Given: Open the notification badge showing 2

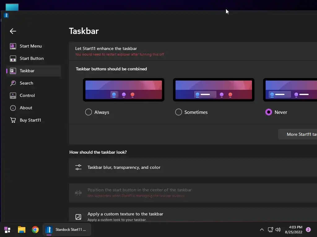Looking at the screenshot, I should coord(308,230).
